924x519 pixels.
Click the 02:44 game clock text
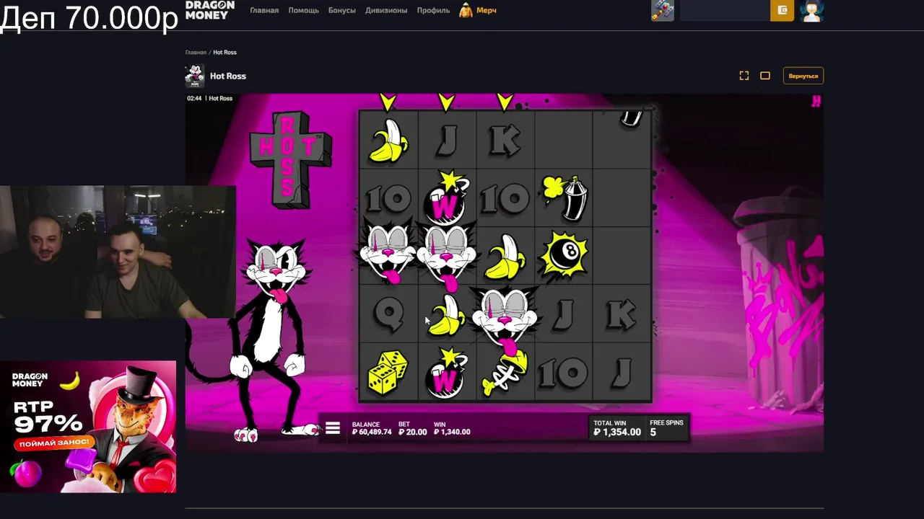tap(194, 99)
